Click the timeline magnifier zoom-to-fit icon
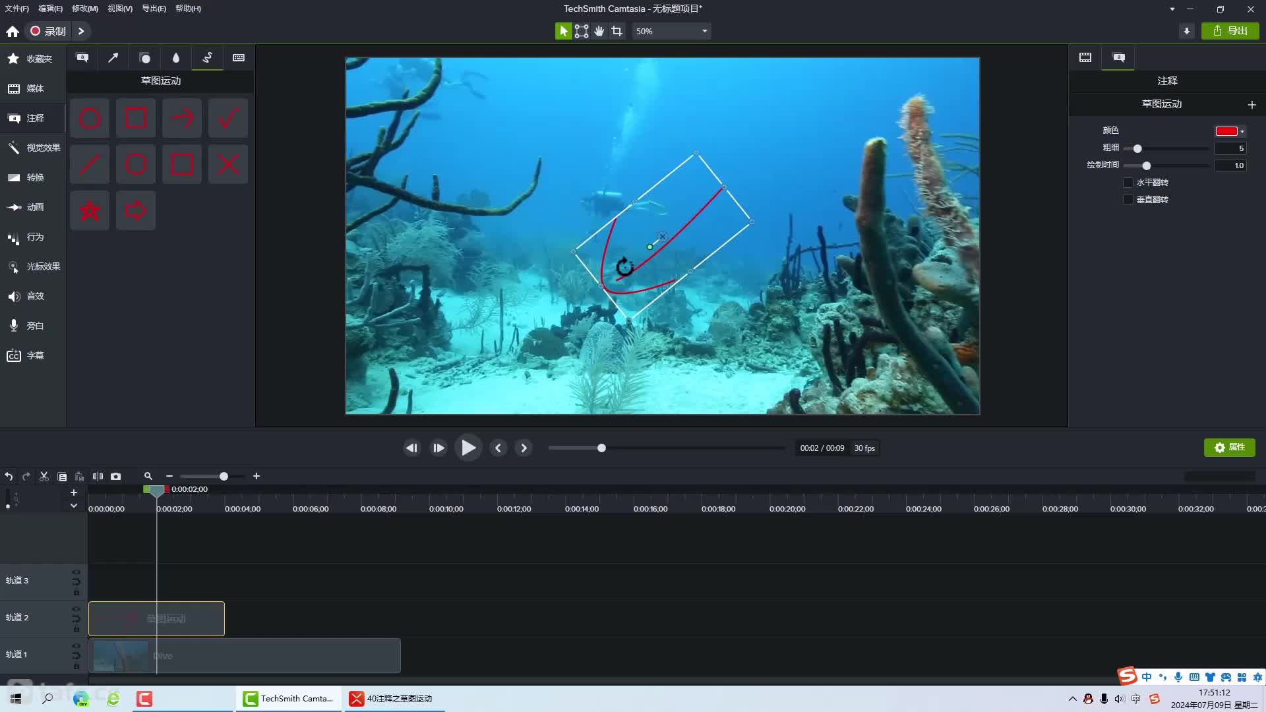The height and width of the screenshot is (712, 1266). (x=148, y=476)
